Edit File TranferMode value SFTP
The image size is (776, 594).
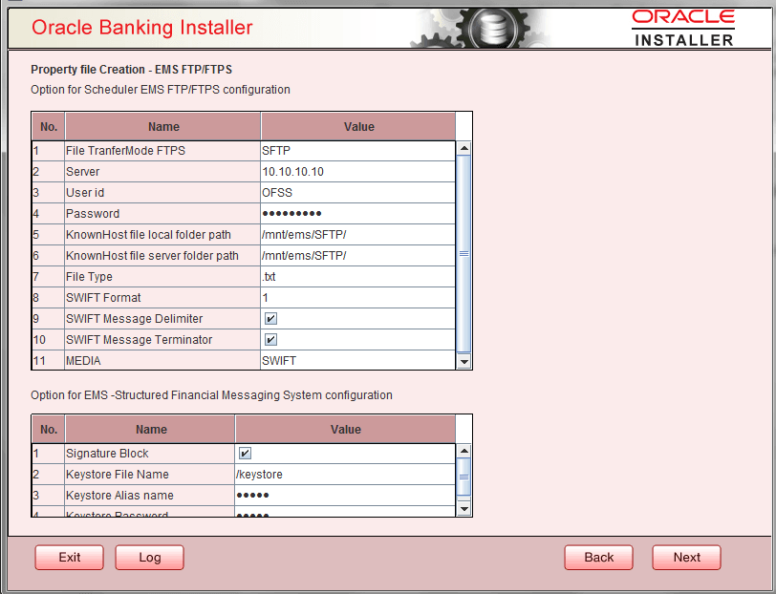357,151
